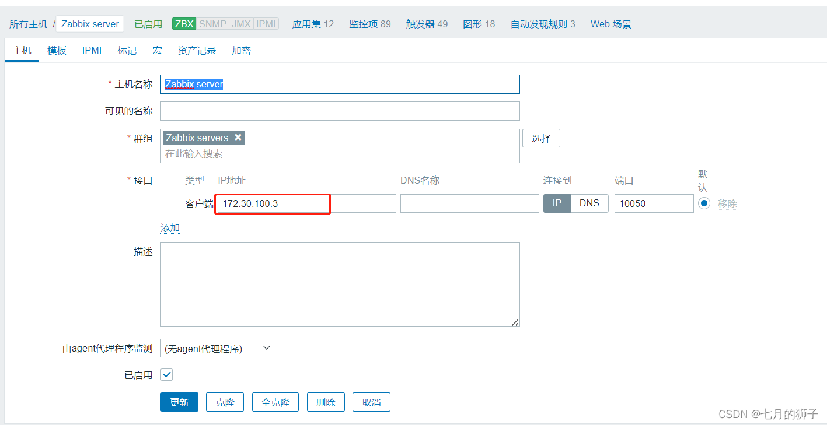Remove the Zabbix servers group tag
This screenshot has height=425, width=827.
tap(238, 138)
